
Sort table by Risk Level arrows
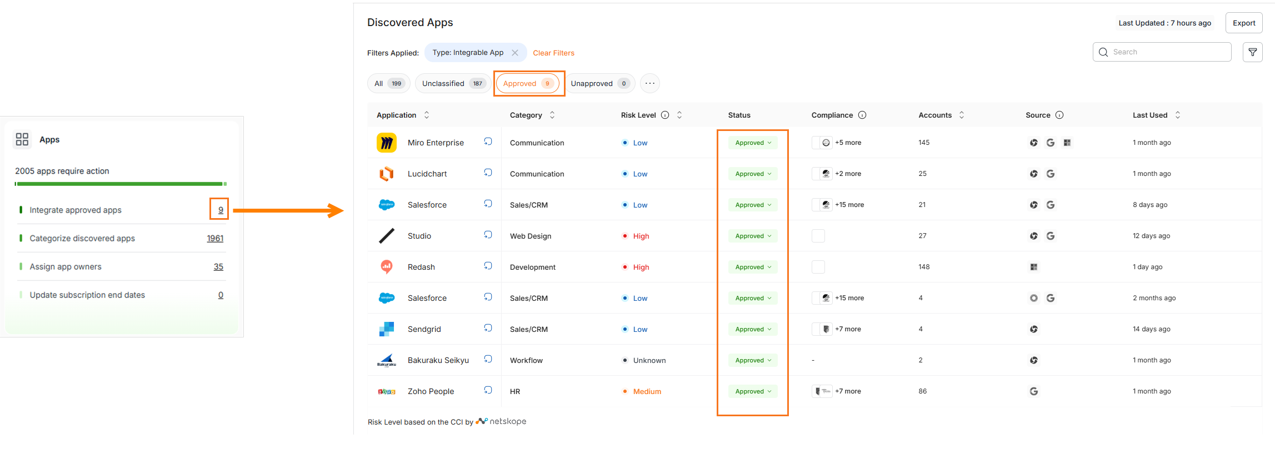(679, 115)
